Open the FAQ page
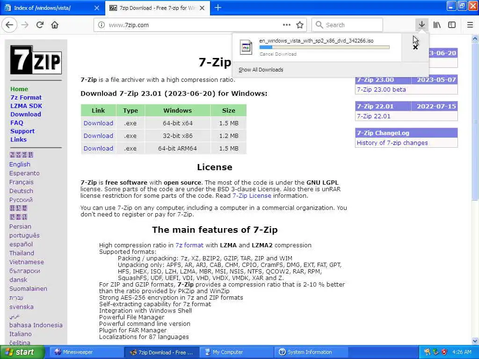Screen dimensions: 479x359 click(x=17, y=122)
